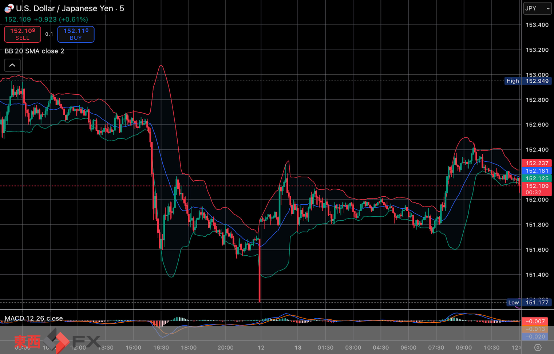Collapse the indicator legend with chevron
The image size is (554, 354).
[12, 65]
